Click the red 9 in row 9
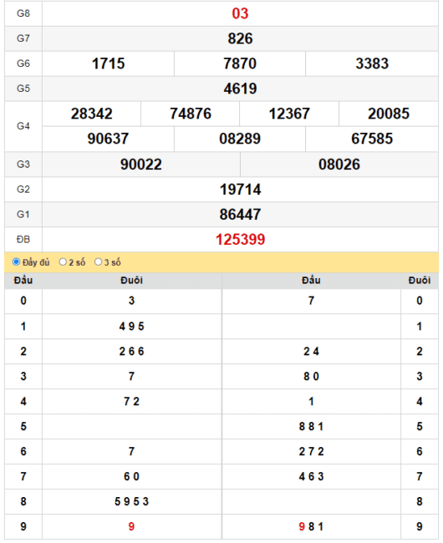Screen dimensions: 443x543 [x=131, y=527]
